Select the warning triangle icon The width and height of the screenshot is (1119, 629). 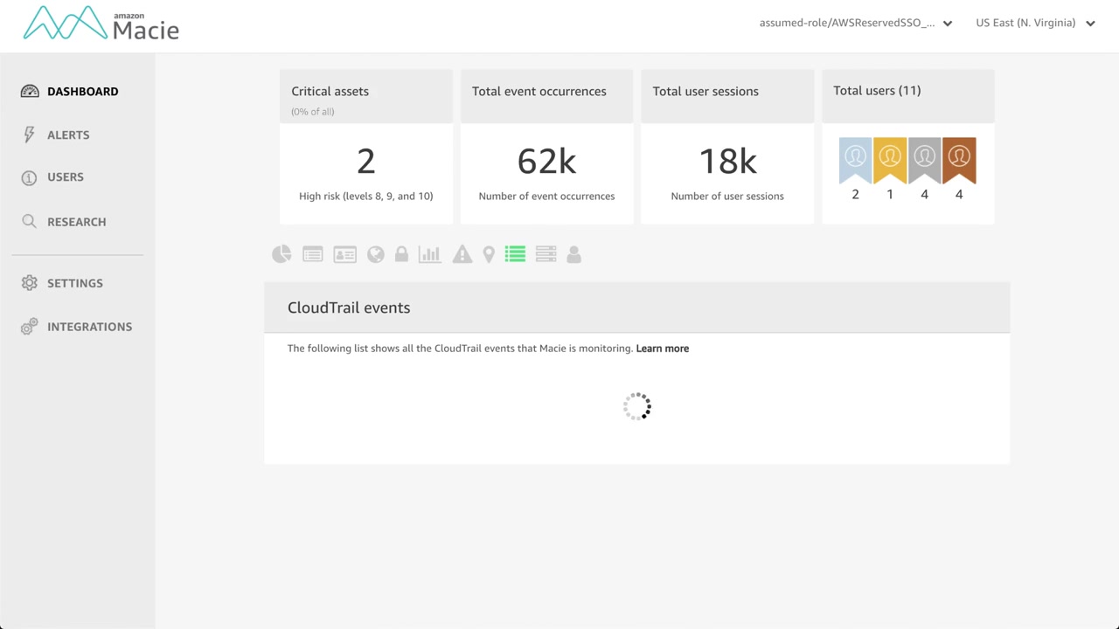click(x=462, y=254)
